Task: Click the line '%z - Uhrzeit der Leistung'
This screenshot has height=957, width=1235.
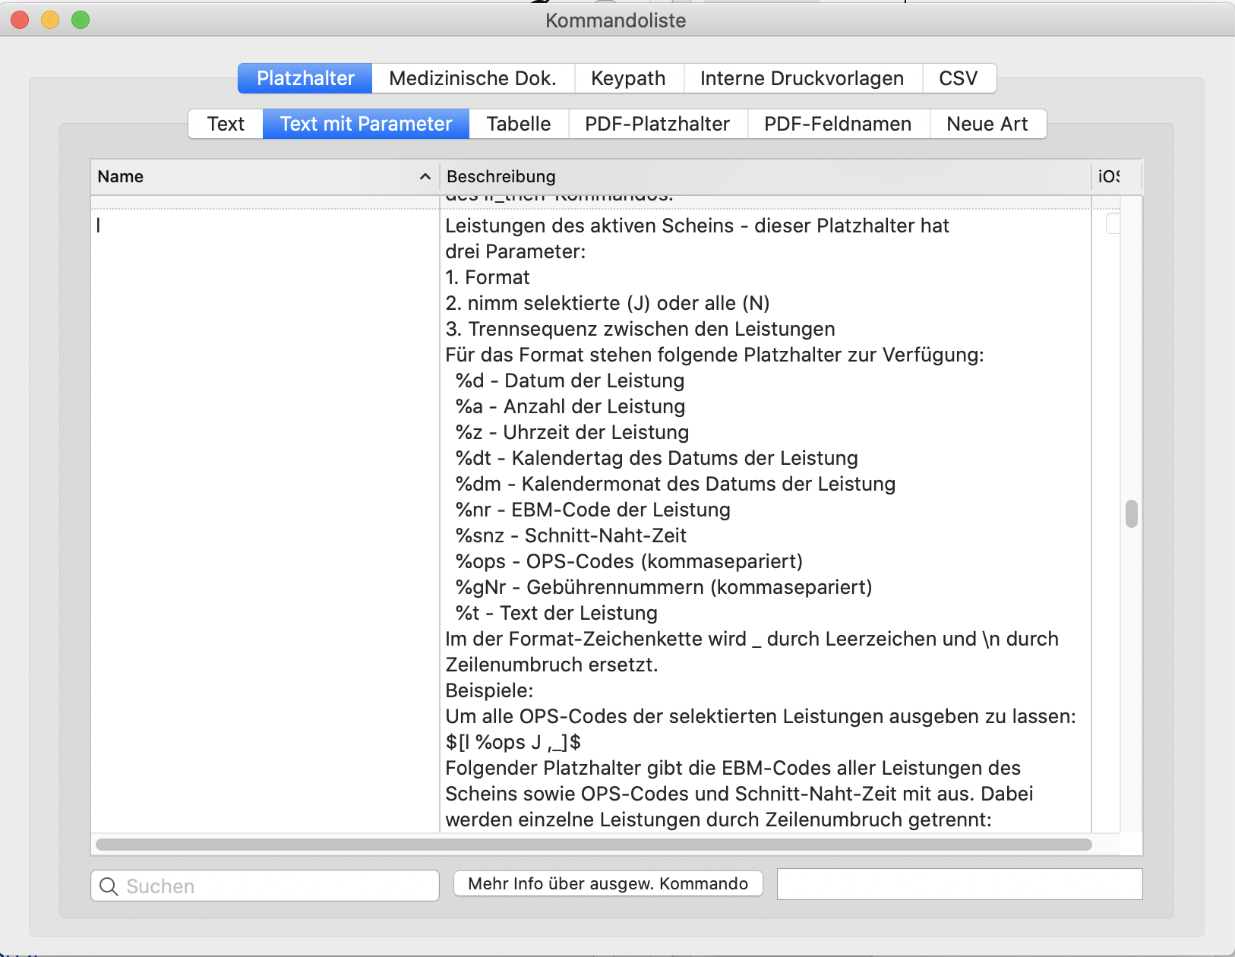Action: pyautogui.click(x=572, y=432)
